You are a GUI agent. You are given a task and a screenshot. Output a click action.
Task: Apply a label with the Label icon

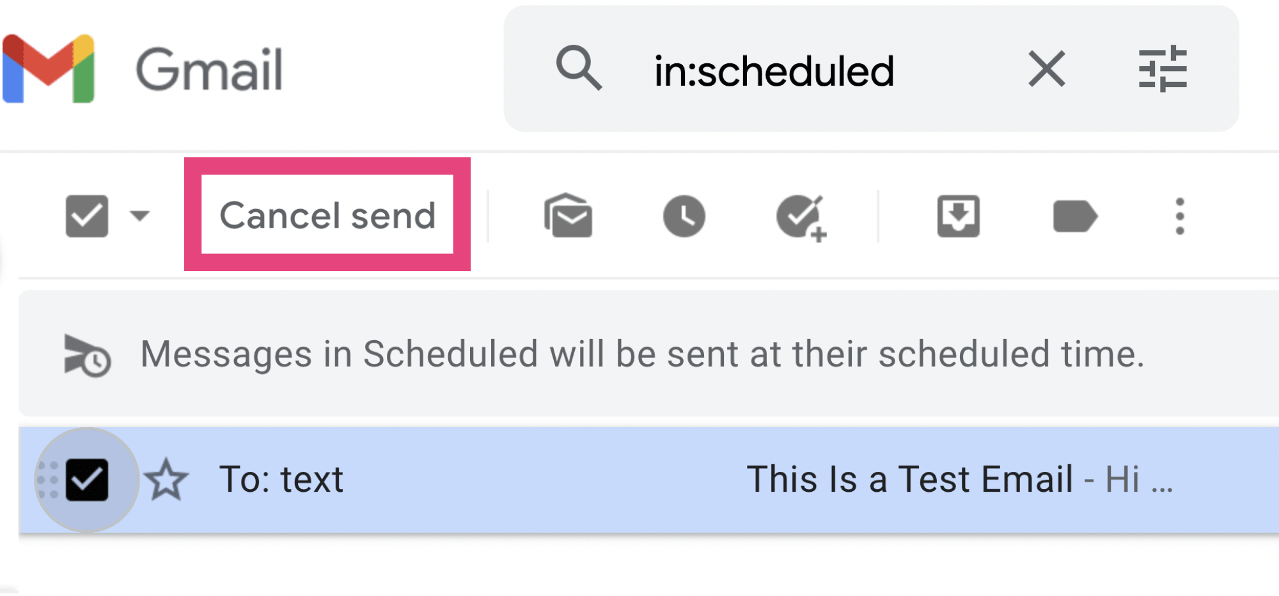[x=1075, y=216]
